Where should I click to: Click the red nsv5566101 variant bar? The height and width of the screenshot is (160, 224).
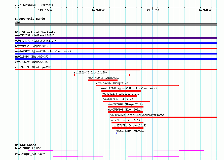point(125,112)
